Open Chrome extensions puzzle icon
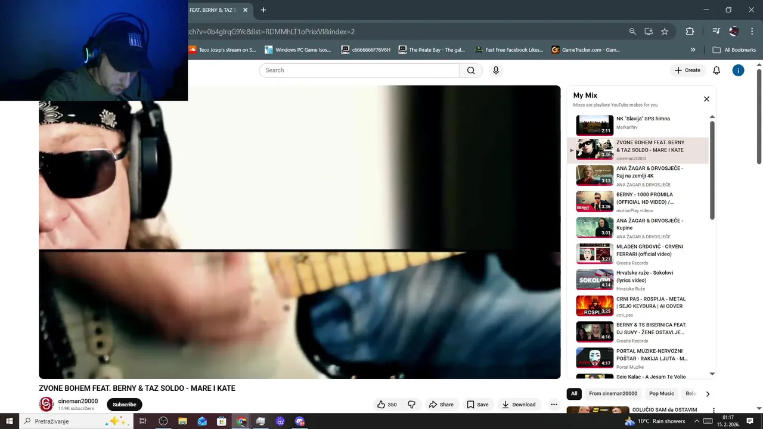Screen dimensions: 763x429 690,32
